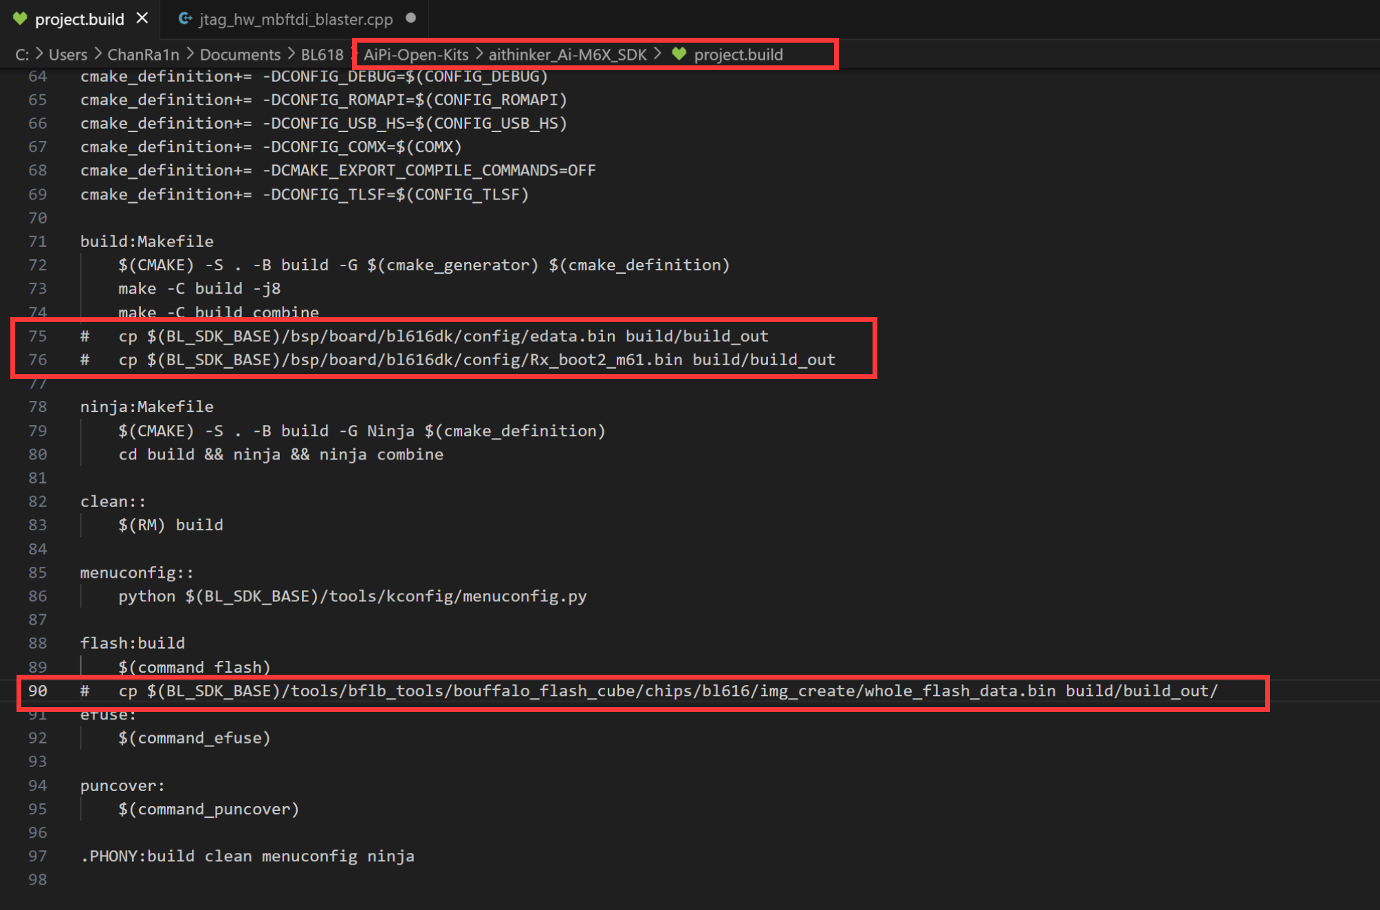Open the ChanRa1n breadcrumb segment
The image size is (1380, 910).
(x=143, y=55)
